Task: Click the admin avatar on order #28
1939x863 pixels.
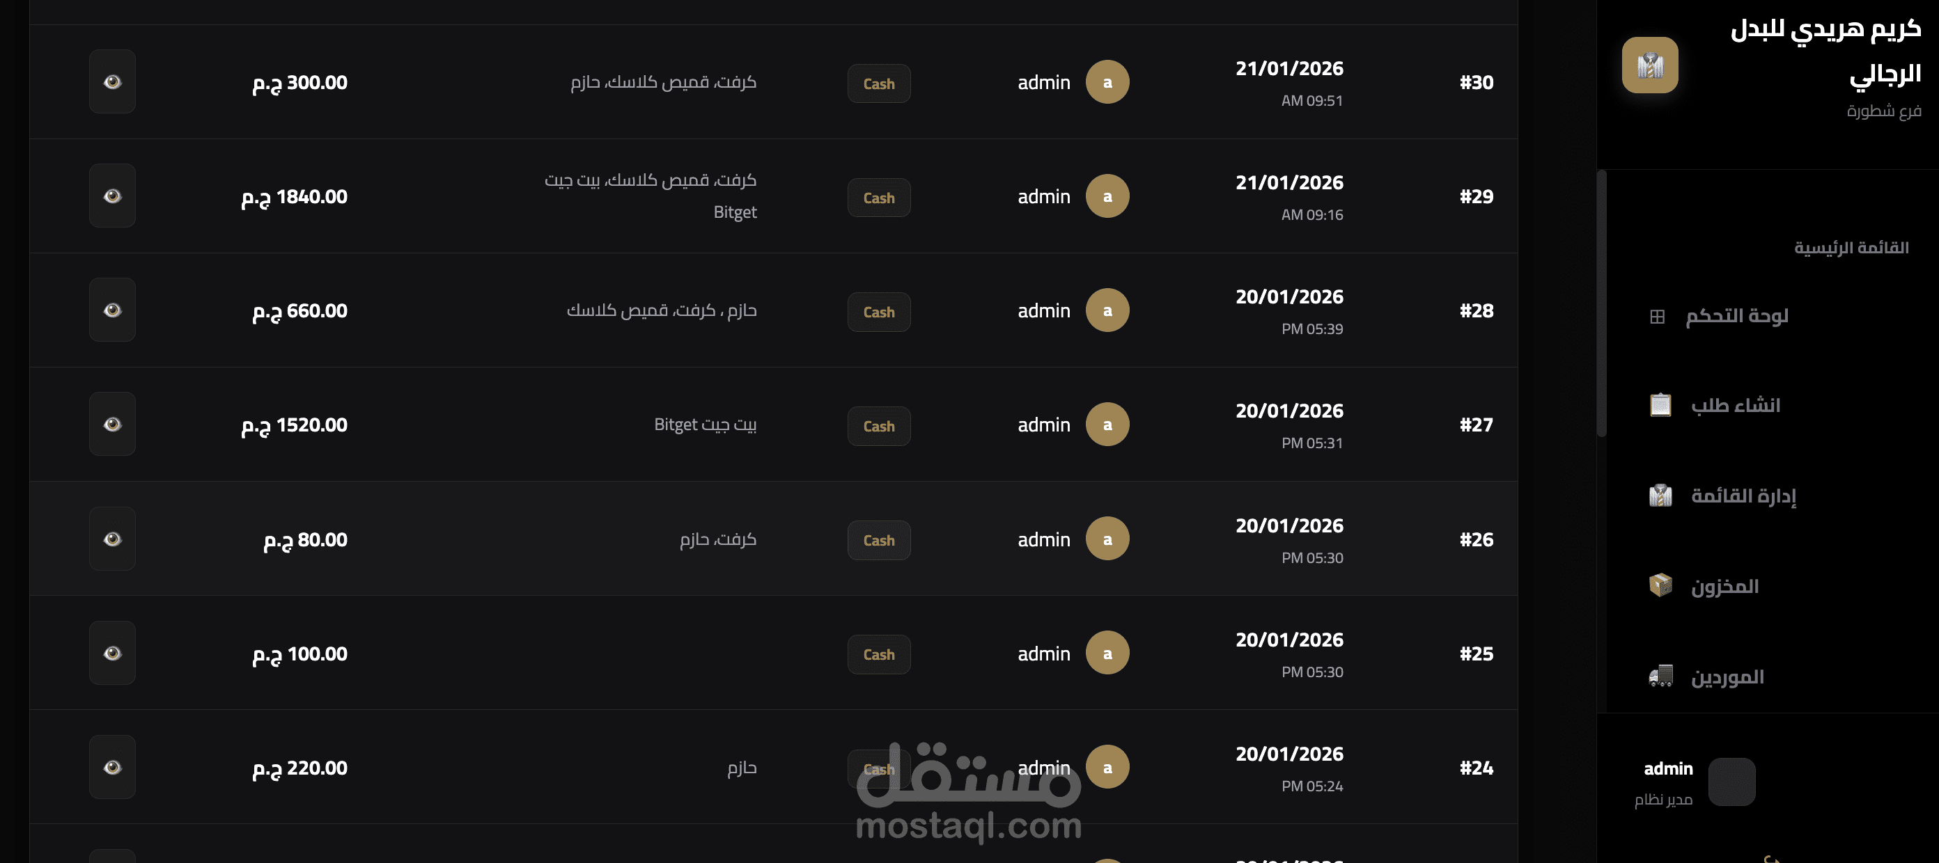Action: pos(1107,310)
